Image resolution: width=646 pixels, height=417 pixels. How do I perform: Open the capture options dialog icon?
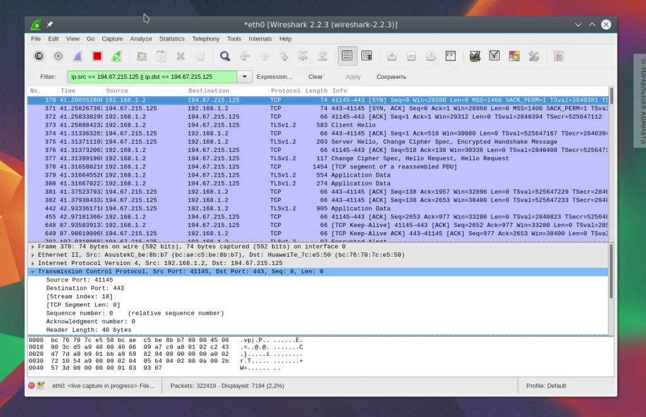click(x=58, y=56)
